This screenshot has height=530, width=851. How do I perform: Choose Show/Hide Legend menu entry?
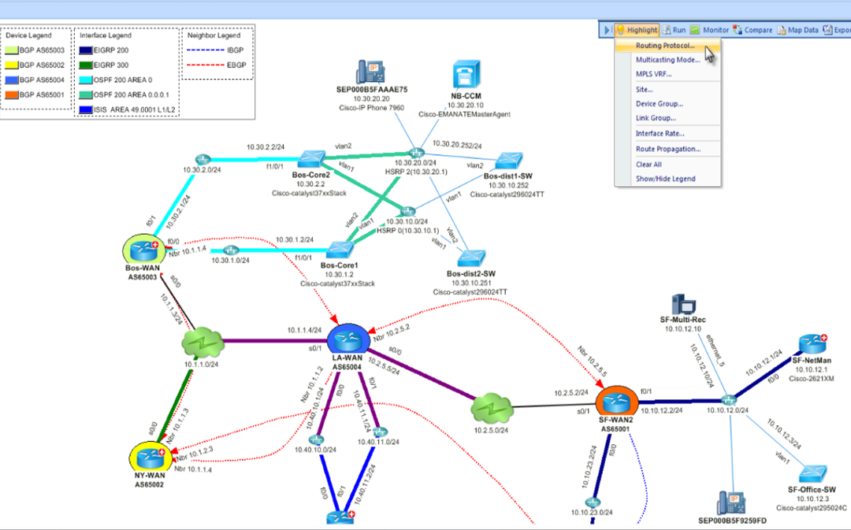point(667,179)
